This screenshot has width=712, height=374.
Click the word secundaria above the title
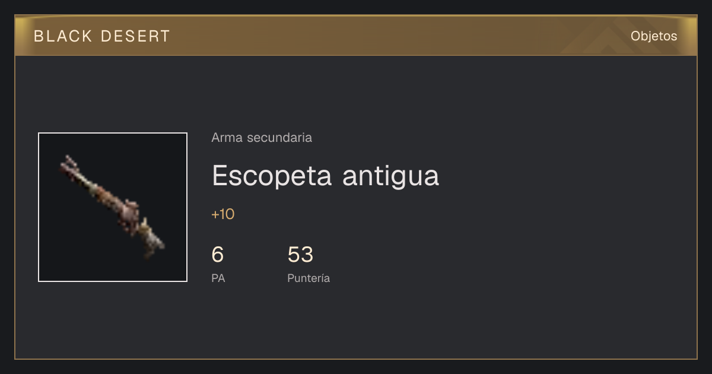pos(279,138)
